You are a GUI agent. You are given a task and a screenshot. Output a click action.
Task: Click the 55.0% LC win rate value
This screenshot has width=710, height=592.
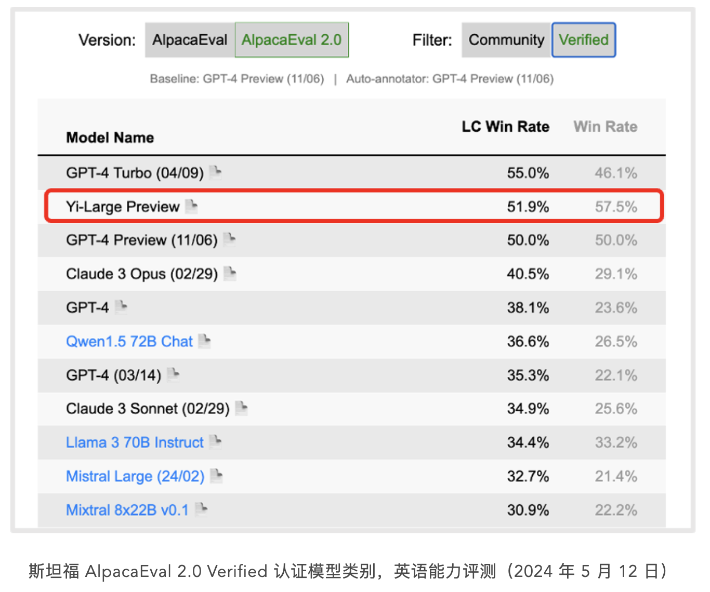pyautogui.click(x=528, y=173)
